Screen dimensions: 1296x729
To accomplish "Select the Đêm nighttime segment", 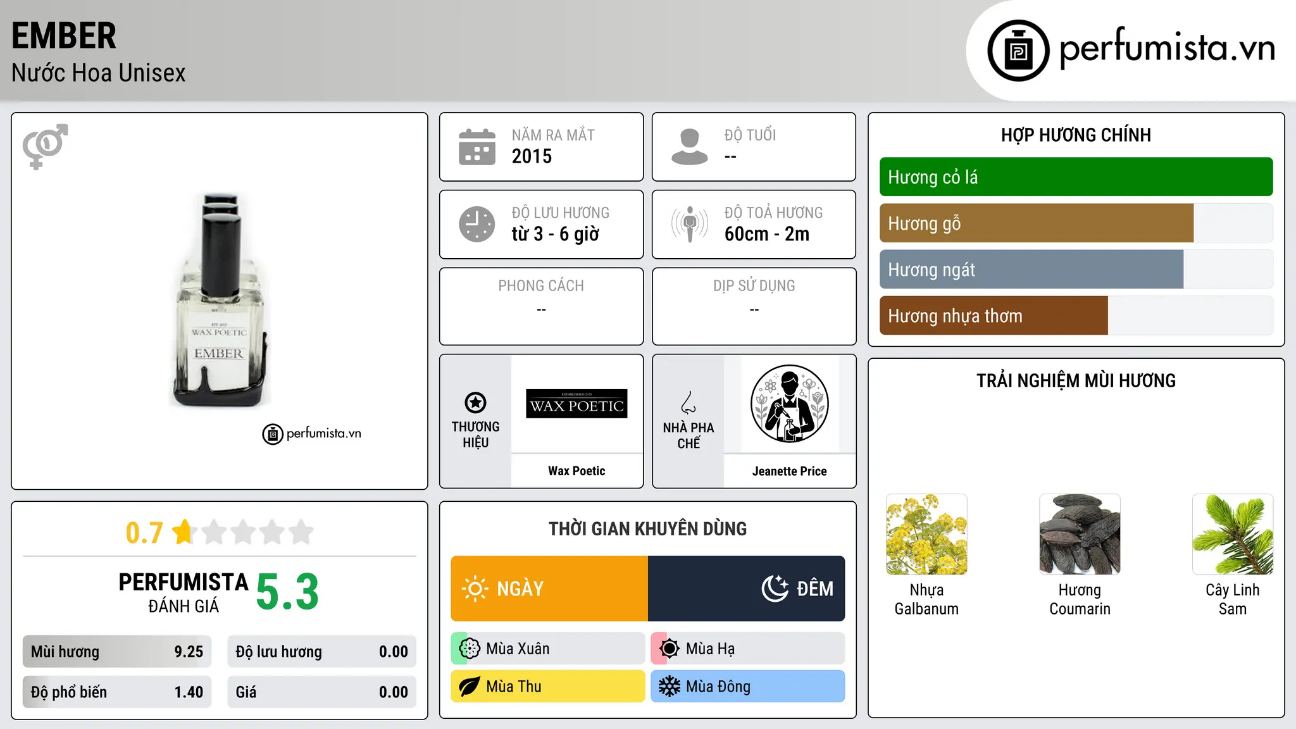I will tap(747, 589).
